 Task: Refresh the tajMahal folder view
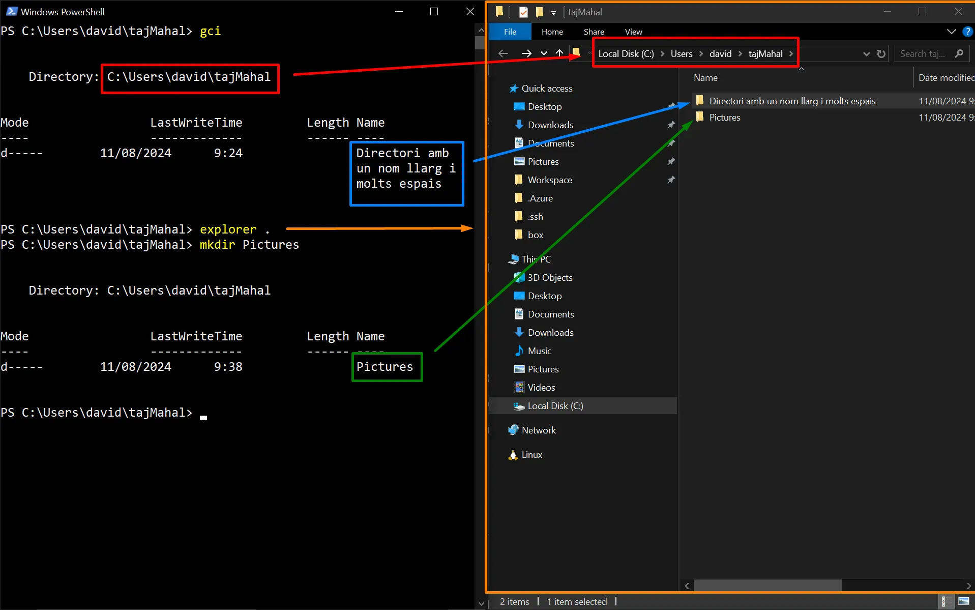[x=881, y=54]
